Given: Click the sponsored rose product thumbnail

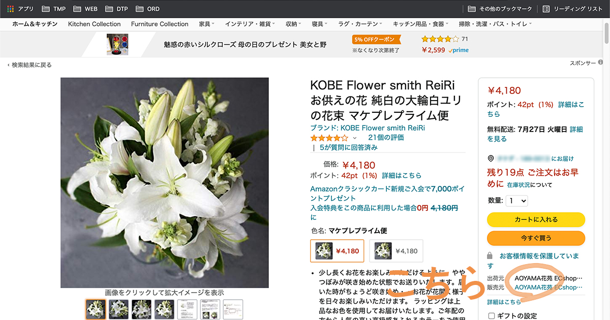Looking at the screenshot, I should pos(117,44).
